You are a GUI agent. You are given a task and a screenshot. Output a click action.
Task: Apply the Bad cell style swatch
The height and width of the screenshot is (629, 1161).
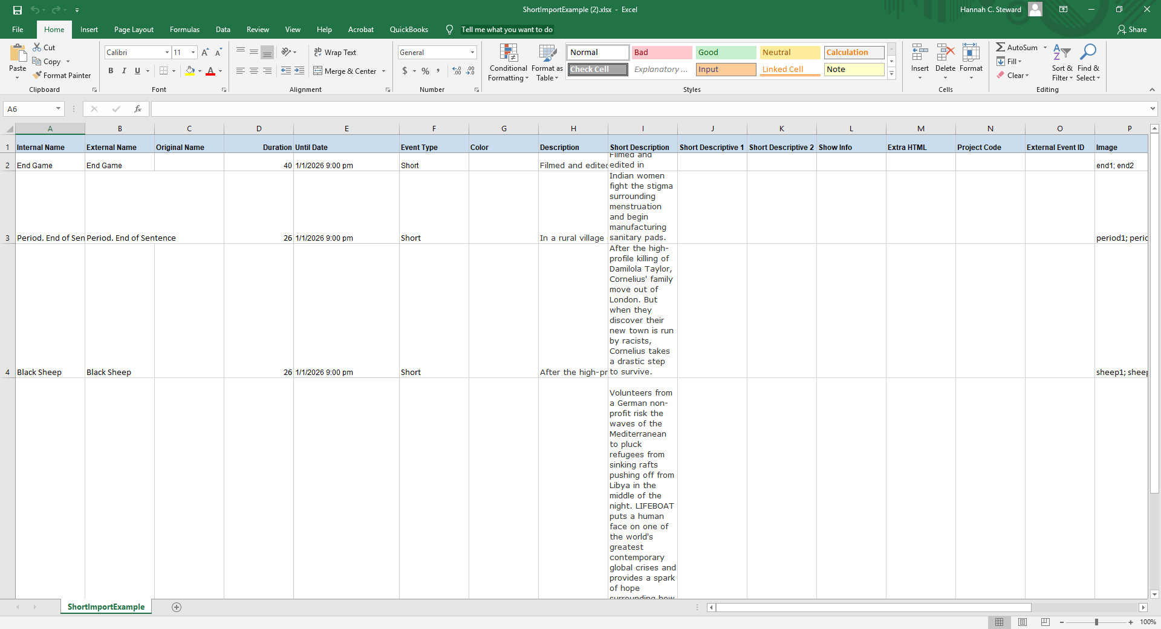tap(662, 53)
